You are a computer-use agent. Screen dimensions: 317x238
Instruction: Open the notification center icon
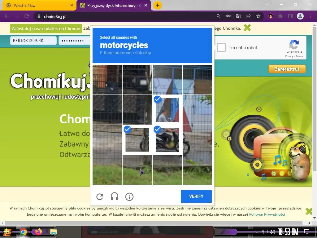click(307, 232)
